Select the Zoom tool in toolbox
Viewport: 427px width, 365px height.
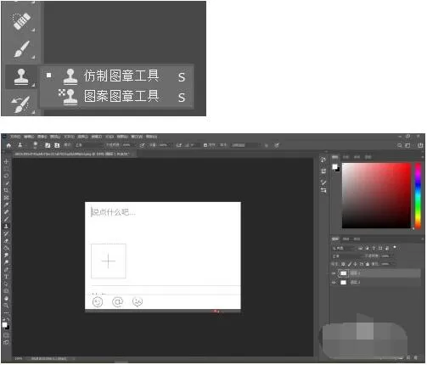point(6,306)
